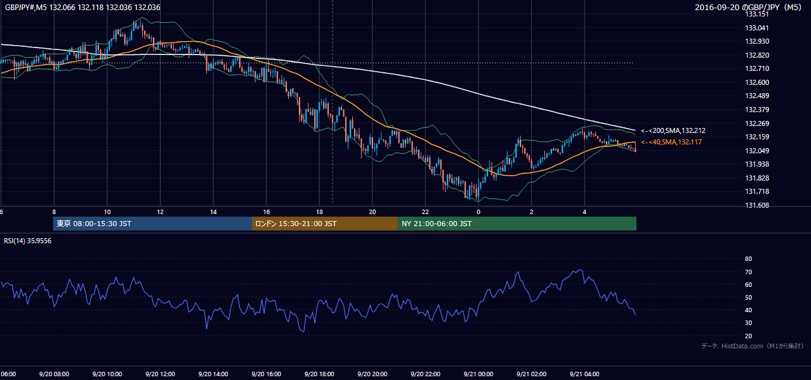Click RSI axis level 30
The height and width of the screenshot is (380, 811).
[x=749, y=323]
